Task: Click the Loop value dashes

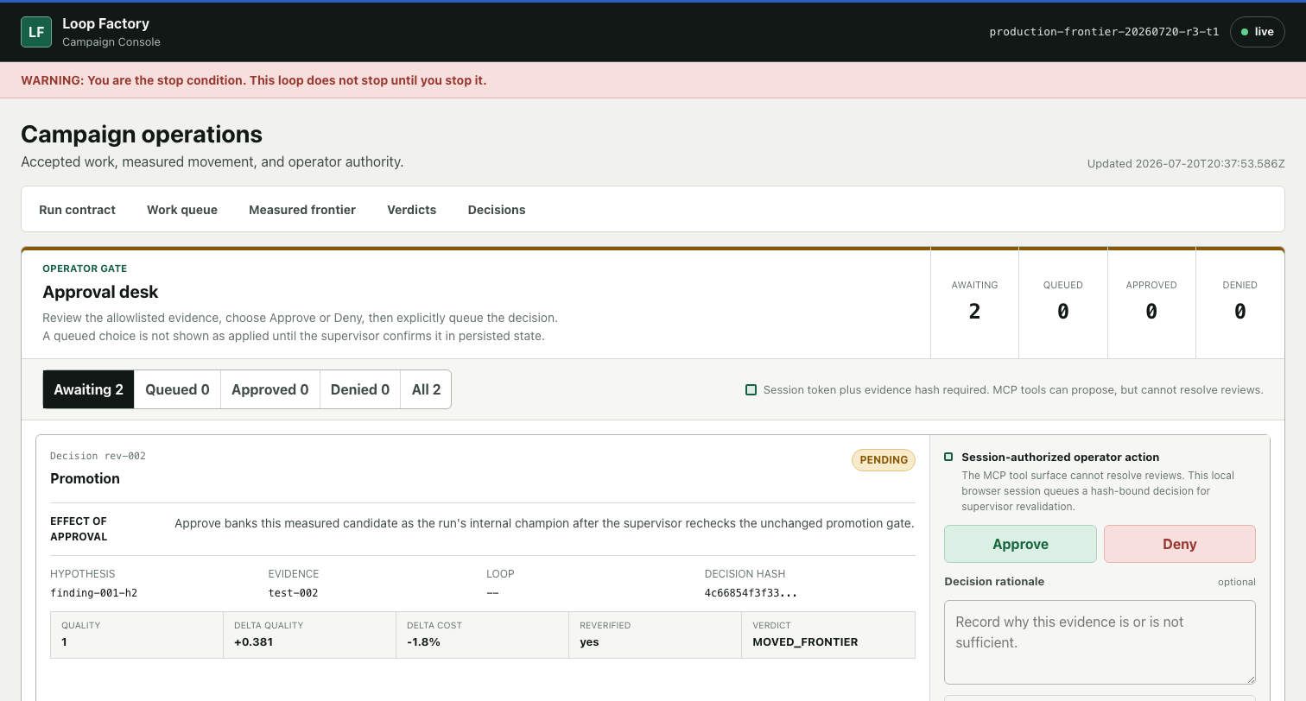Action: [492, 593]
